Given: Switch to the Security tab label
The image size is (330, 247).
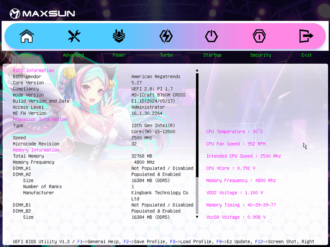Looking at the screenshot, I should 261,55.
